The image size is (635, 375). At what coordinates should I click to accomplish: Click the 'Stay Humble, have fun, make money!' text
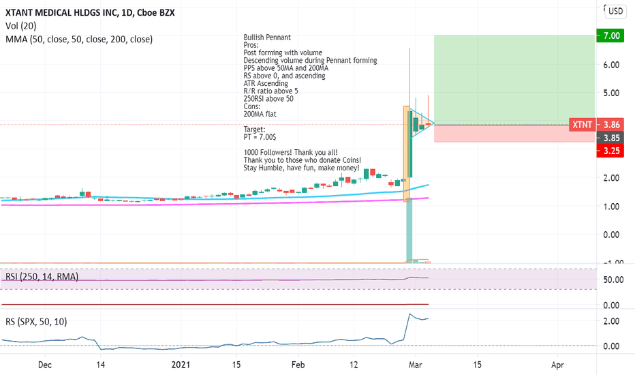[x=301, y=168]
